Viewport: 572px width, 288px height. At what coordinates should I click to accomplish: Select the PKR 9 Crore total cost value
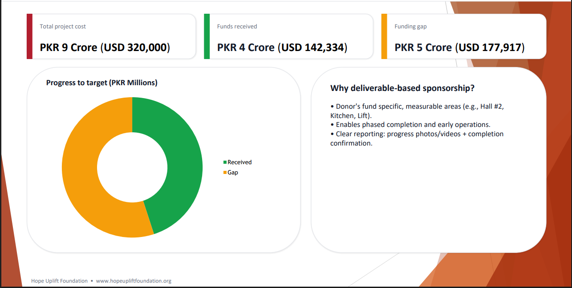pyautogui.click(x=105, y=47)
